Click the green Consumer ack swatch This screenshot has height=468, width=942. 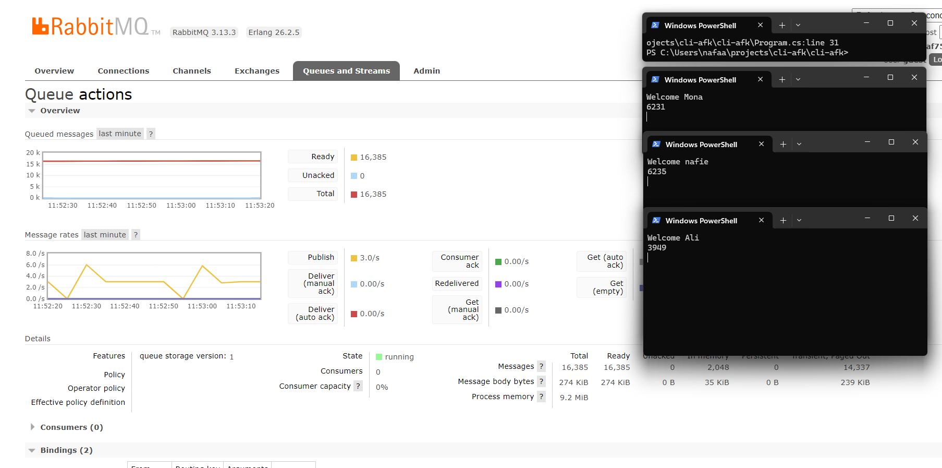[x=498, y=262]
